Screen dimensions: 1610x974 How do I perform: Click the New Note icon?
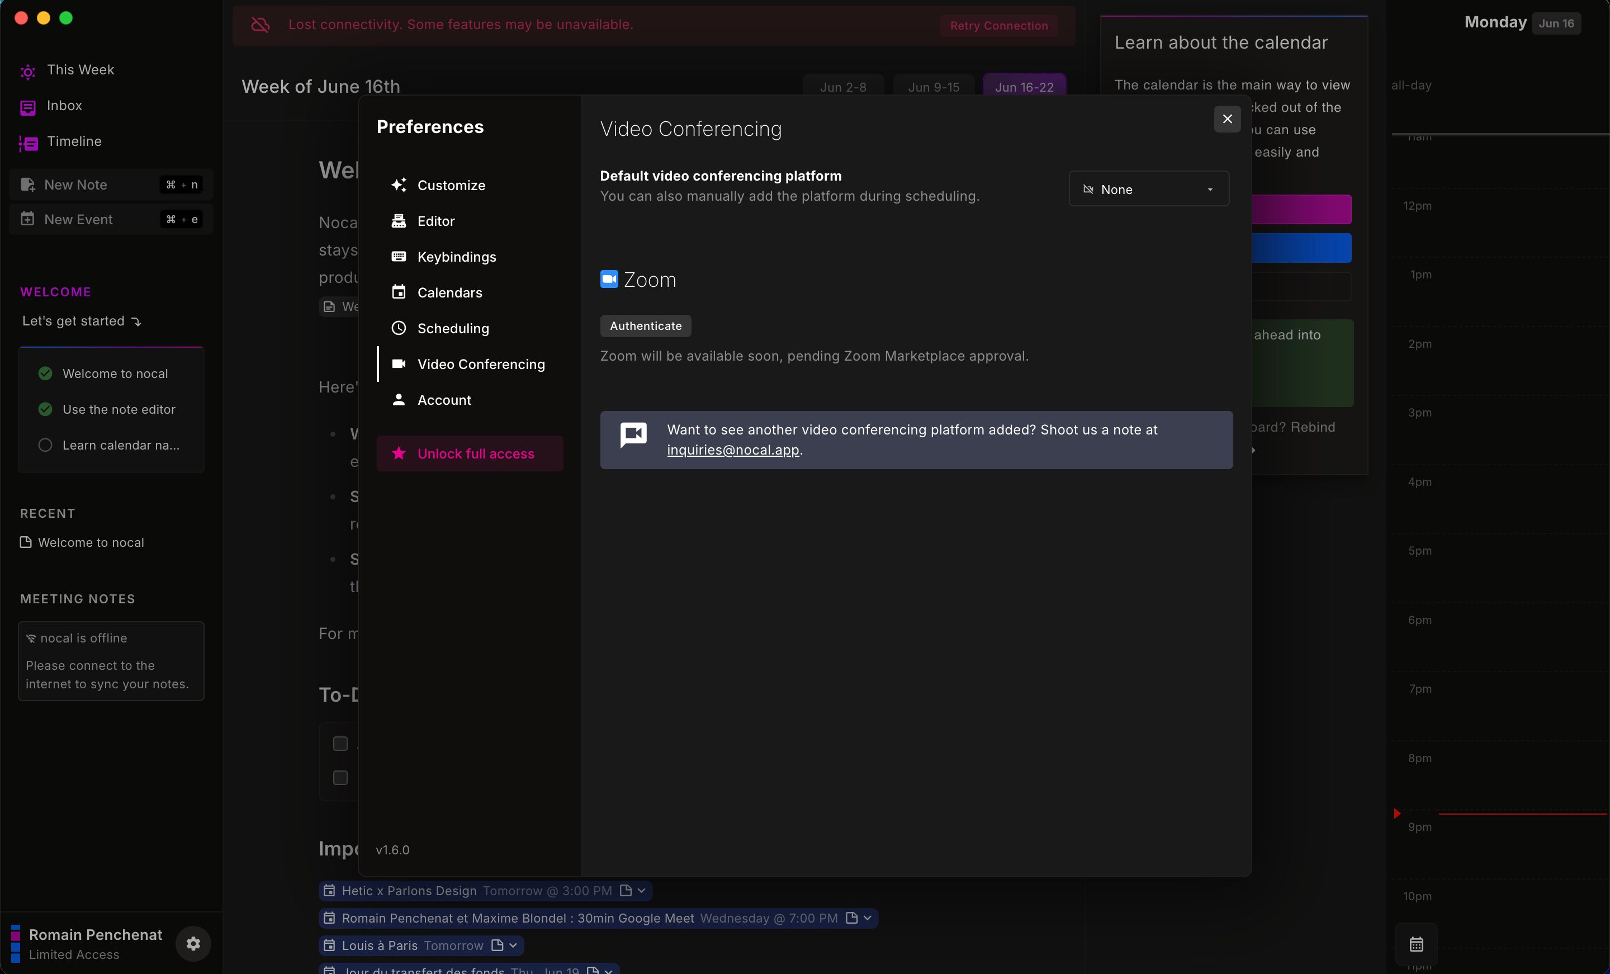[27, 185]
